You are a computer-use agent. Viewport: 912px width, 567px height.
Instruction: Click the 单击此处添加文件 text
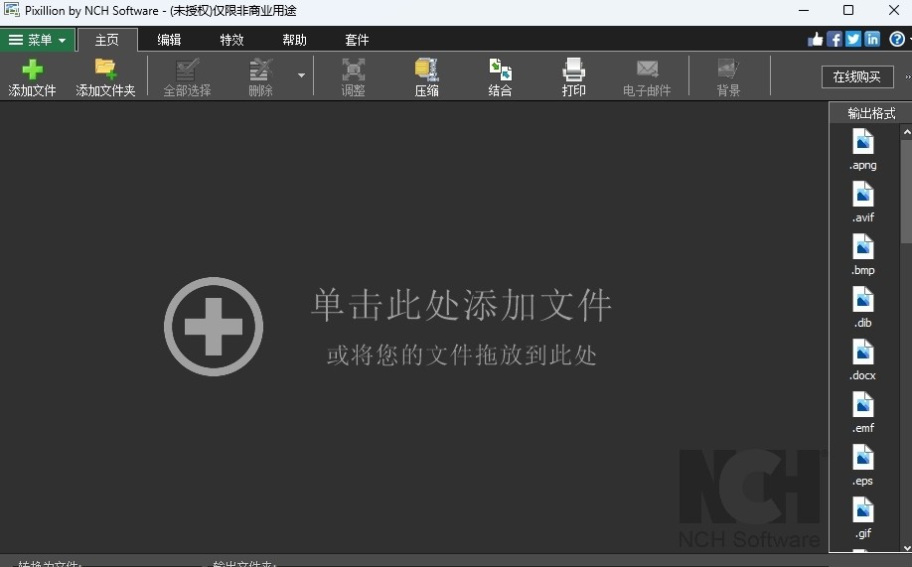461,305
